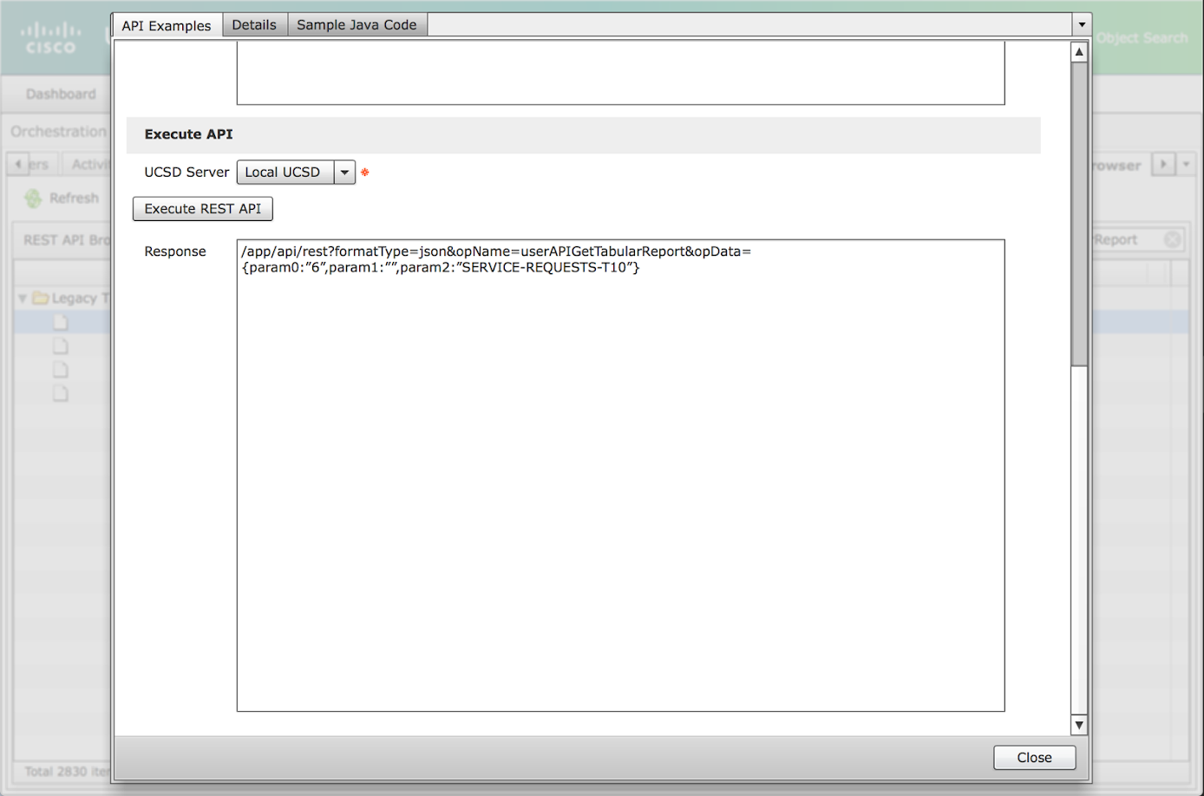Switch to the Sample Java Code tab
The image size is (1204, 796).
click(357, 25)
